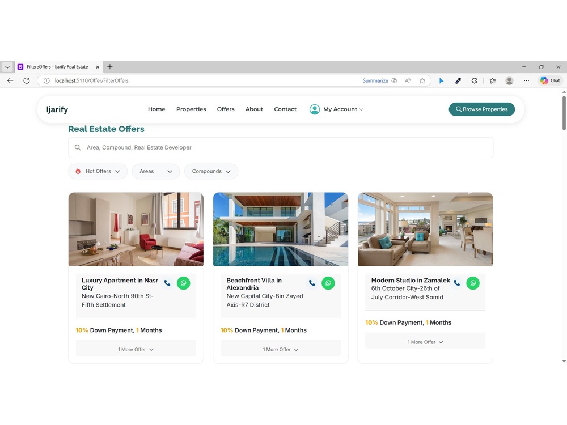Add page to favorites star icon
This screenshot has width=567, height=425.
pyautogui.click(x=422, y=80)
